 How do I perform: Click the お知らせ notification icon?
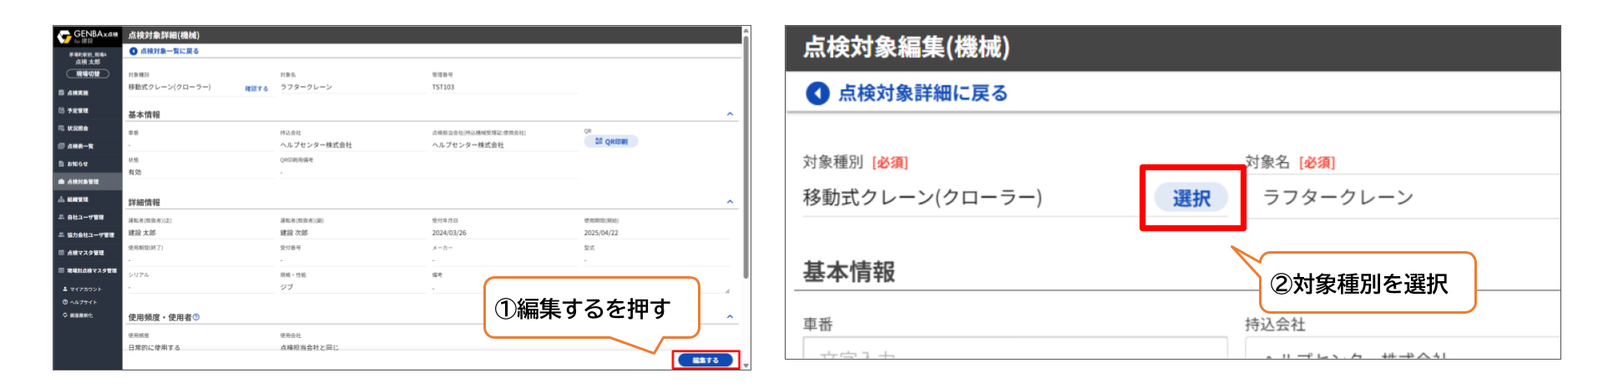(x=61, y=164)
